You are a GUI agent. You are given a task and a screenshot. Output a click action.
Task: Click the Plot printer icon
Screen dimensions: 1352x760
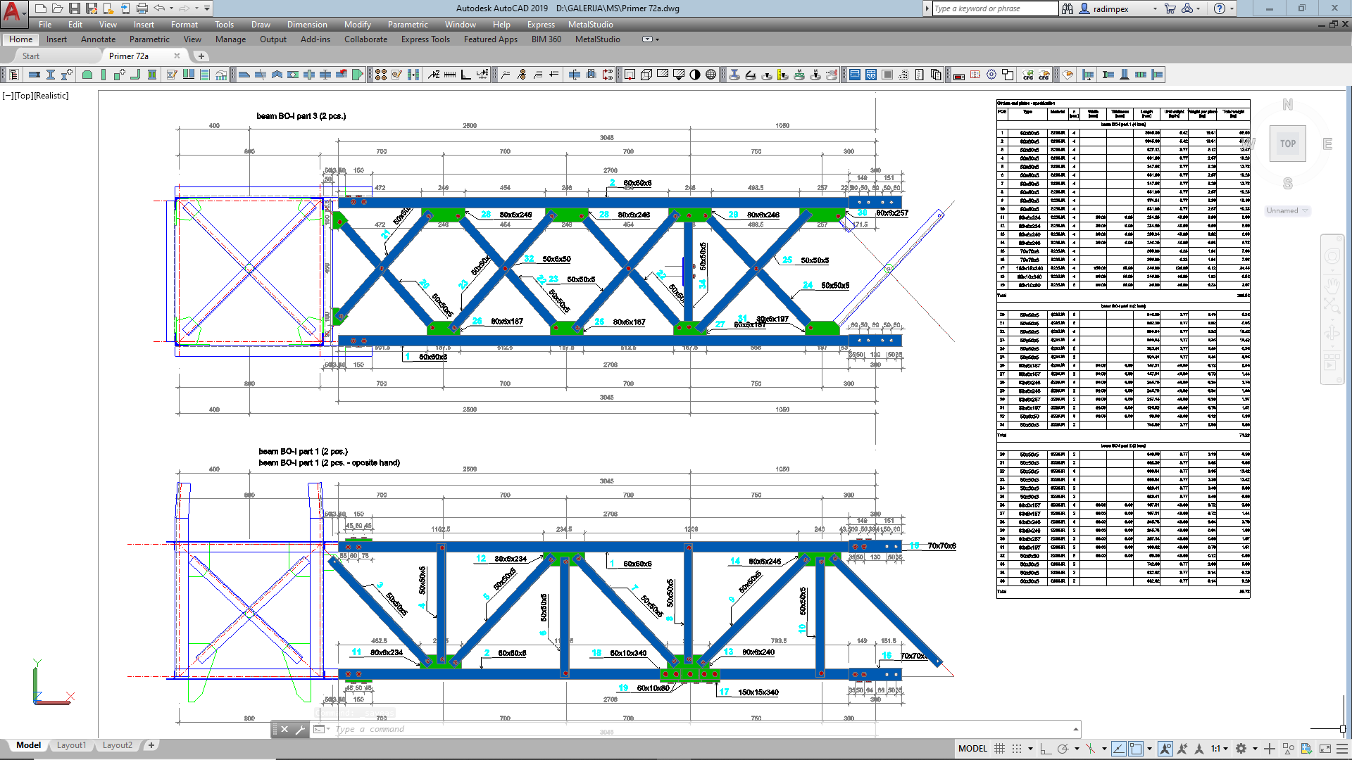pyautogui.click(x=142, y=8)
